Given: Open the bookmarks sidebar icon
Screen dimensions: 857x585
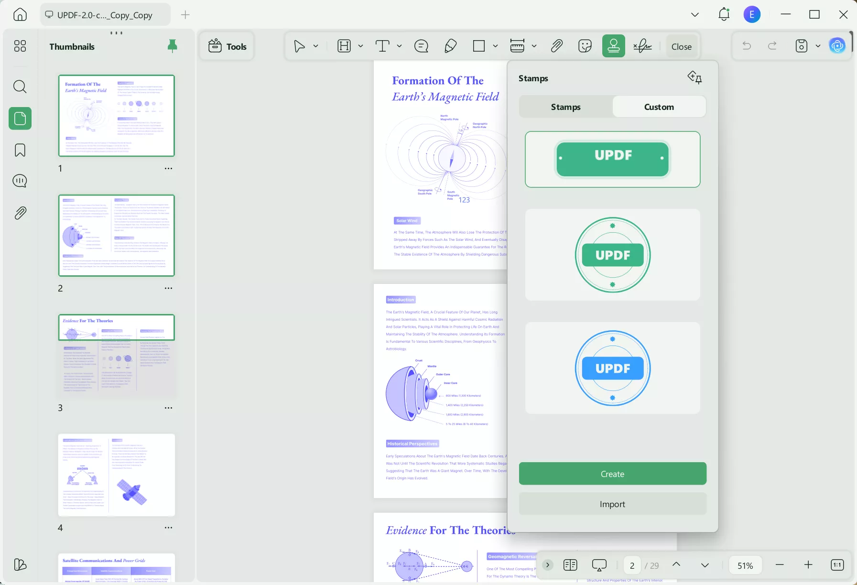Looking at the screenshot, I should pyautogui.click(x=20, y=150).
